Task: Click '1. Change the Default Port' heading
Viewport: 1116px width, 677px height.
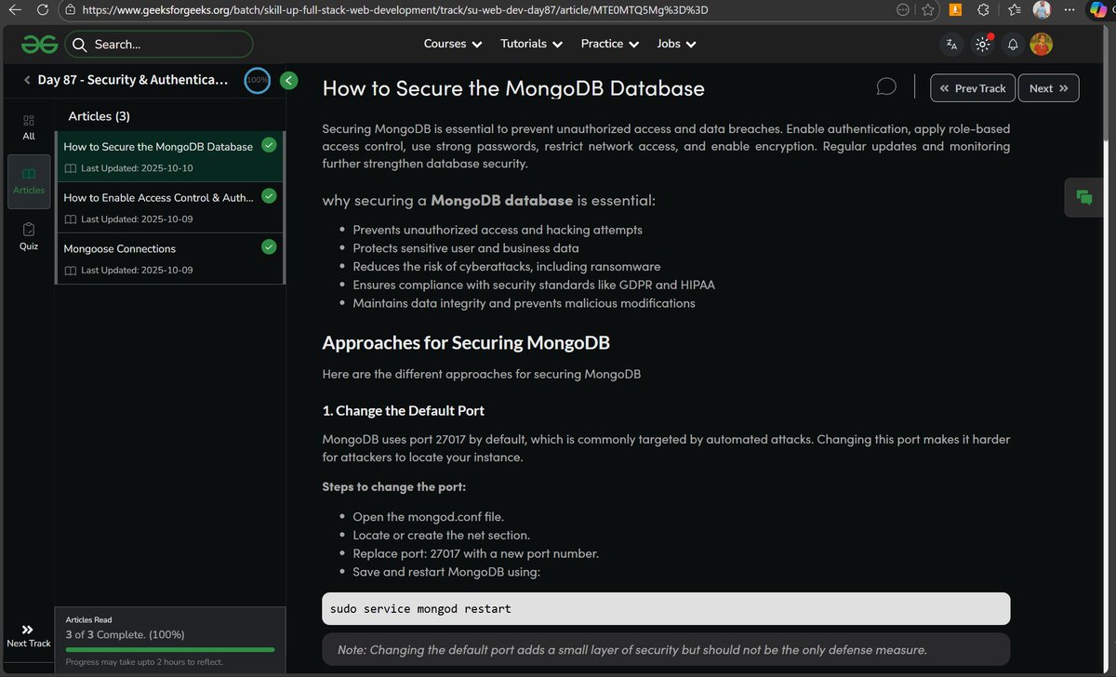Action: point(403,410)
